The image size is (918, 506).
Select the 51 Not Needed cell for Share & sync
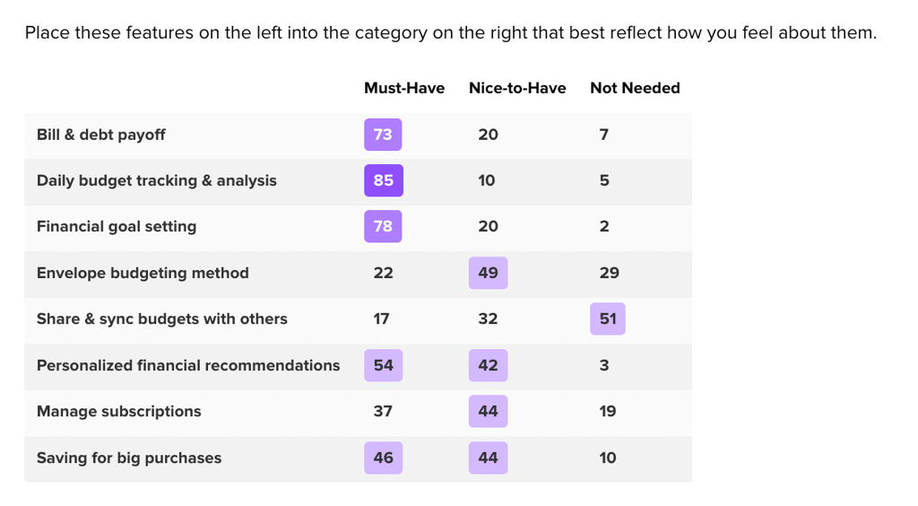tap(608, 318)
